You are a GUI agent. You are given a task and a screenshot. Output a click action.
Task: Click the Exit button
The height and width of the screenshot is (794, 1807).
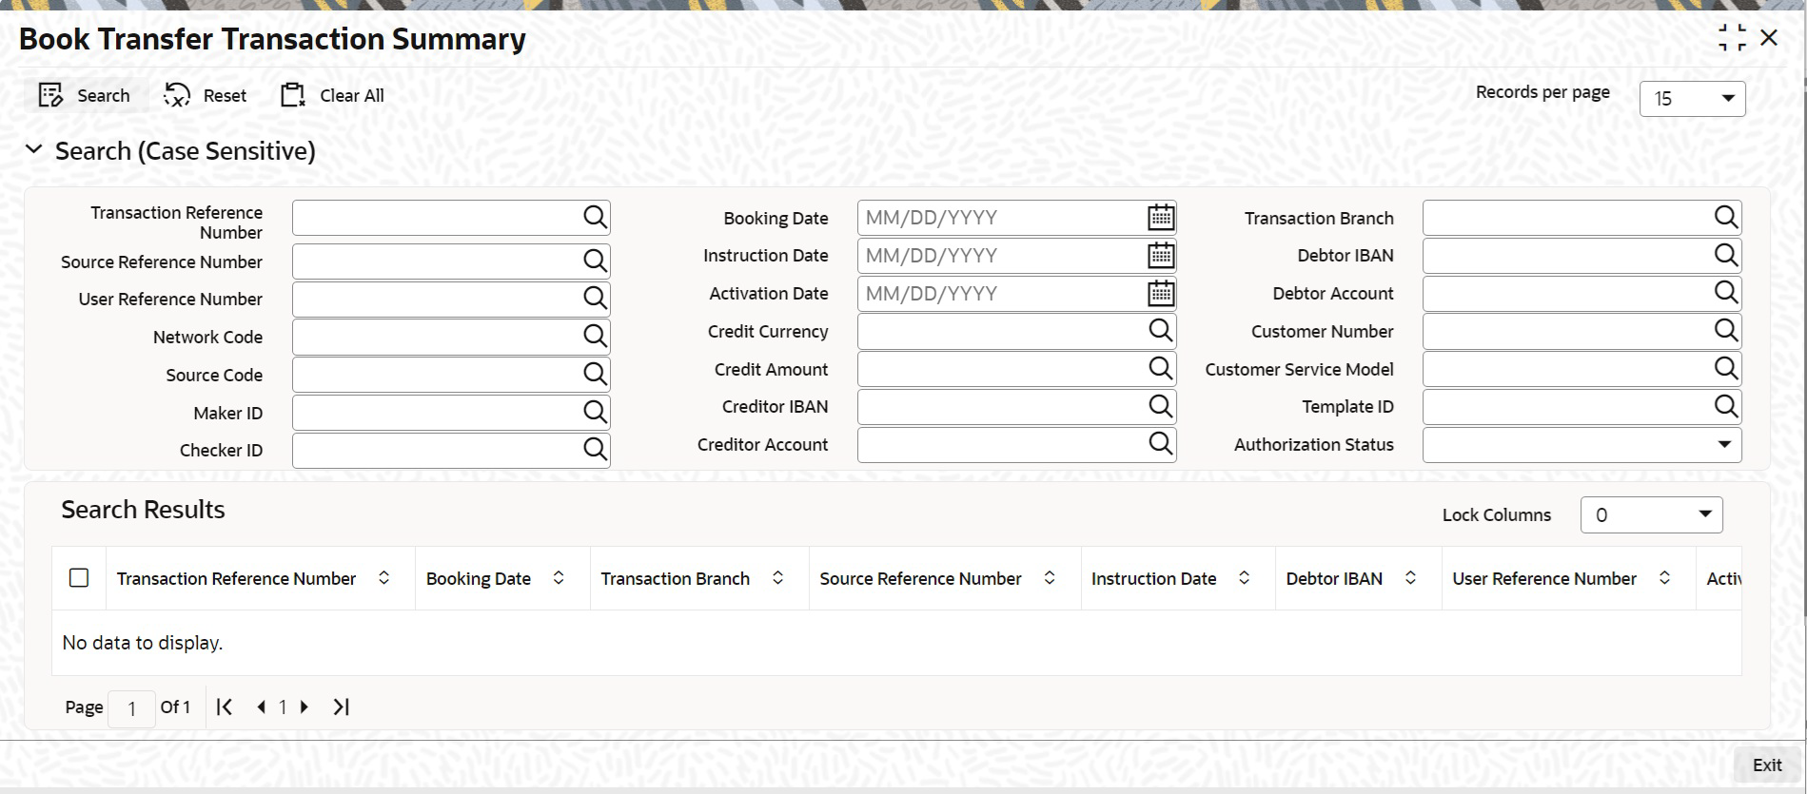click(1767, 765)
